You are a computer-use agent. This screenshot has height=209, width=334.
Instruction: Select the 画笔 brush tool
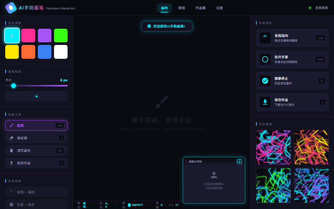coord(36,125)
